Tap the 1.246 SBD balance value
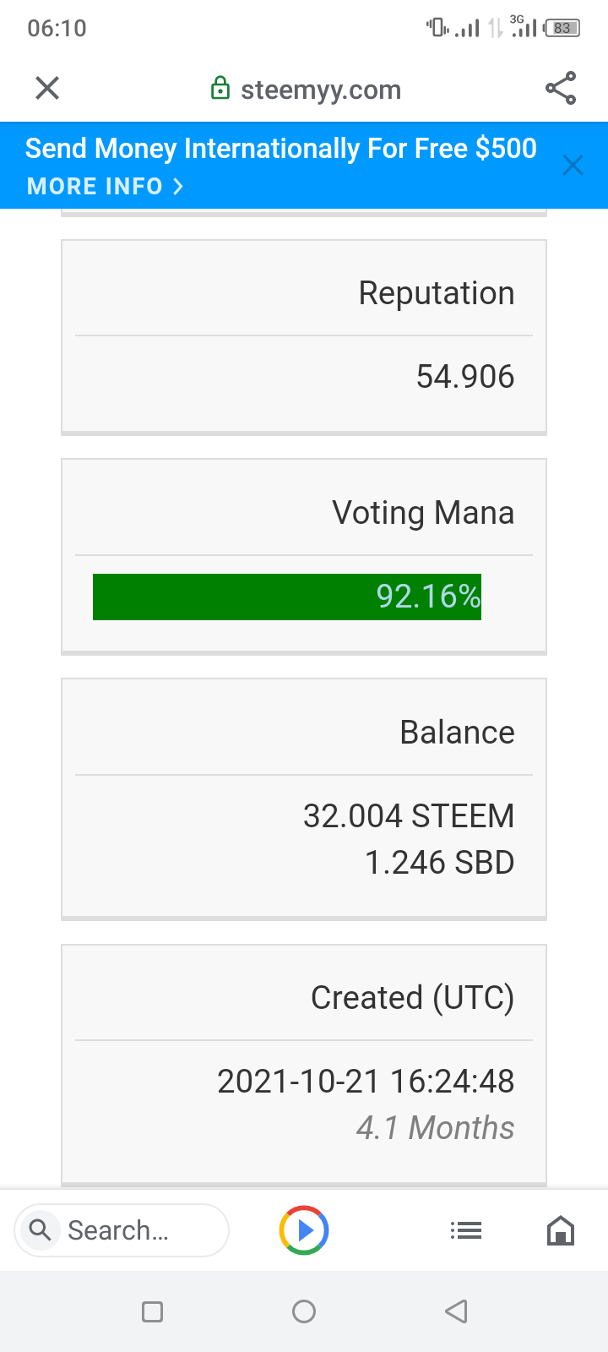The height and width of the screenshot is (1352, 608). click(x=439, y=863)
